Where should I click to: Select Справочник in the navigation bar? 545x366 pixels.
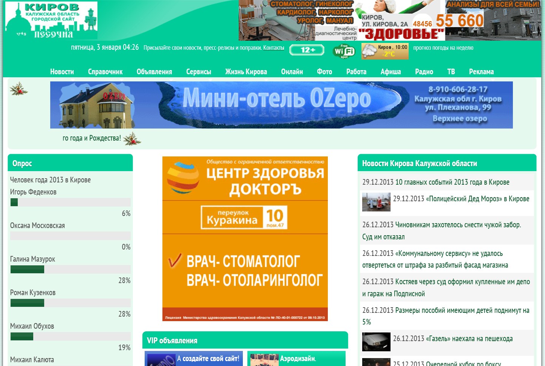105,72
